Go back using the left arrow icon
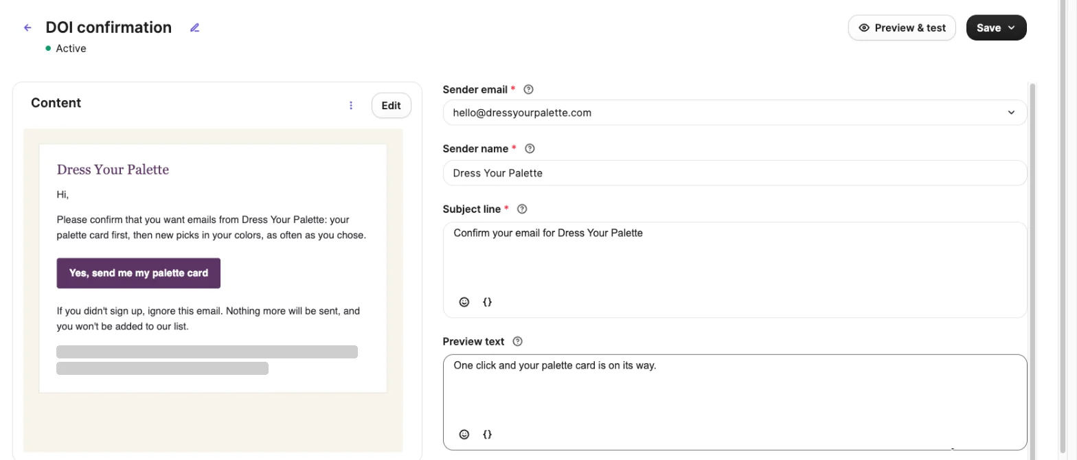This screenshot has width=1077, height=460. pyautogui.click(x=27, y=27)
